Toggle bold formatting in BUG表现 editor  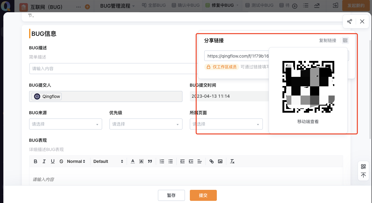(36, 161)
